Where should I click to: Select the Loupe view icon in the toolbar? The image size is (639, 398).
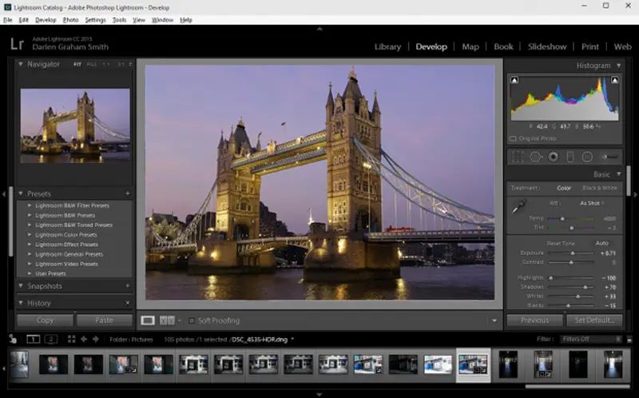coord(149,320)
